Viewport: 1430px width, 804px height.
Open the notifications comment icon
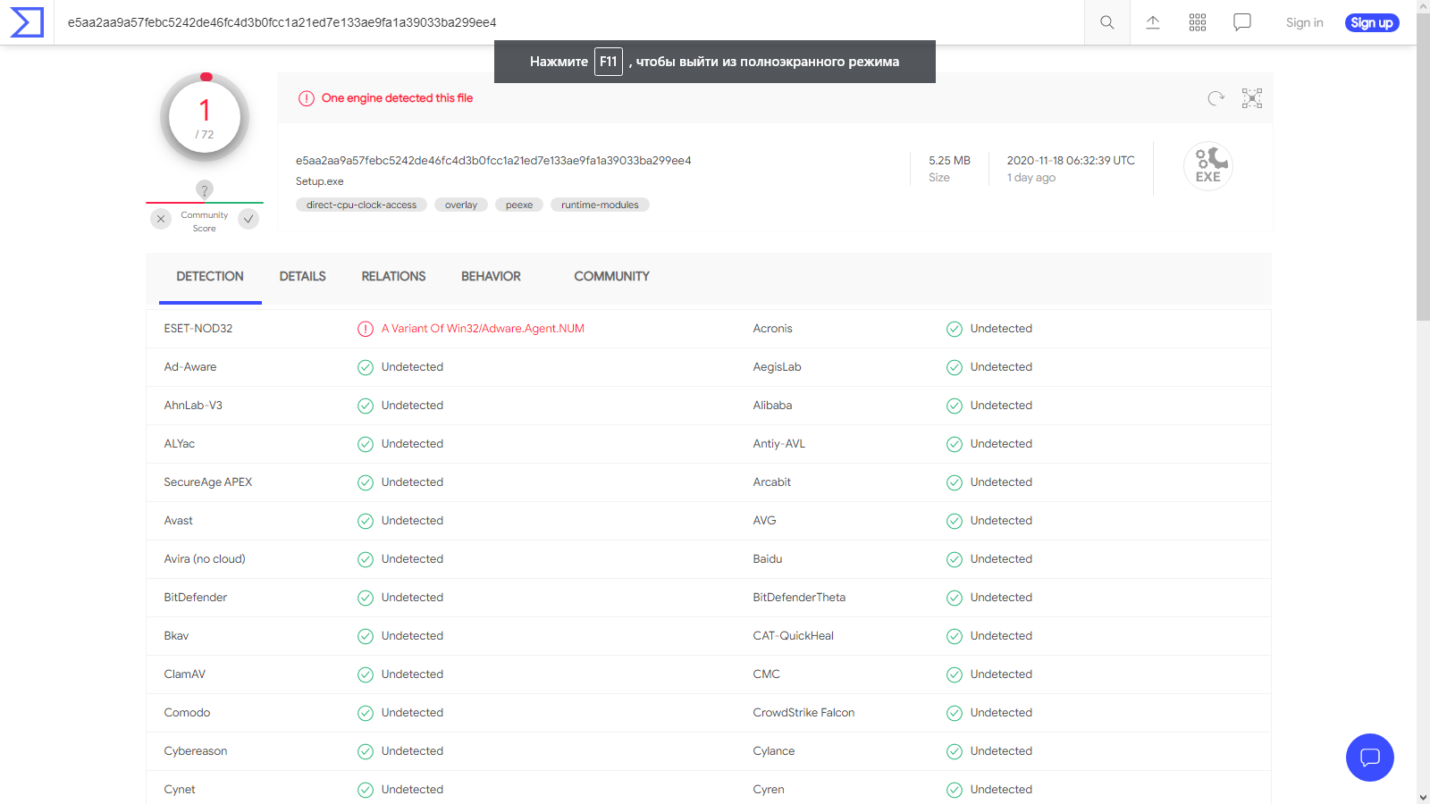click(x=1242, y=22)
